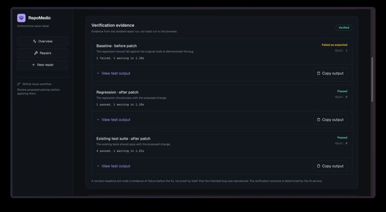Screen dimensions: 386x212
Task: Open the Overview page in the sidebar
Action: click(43, 41)
